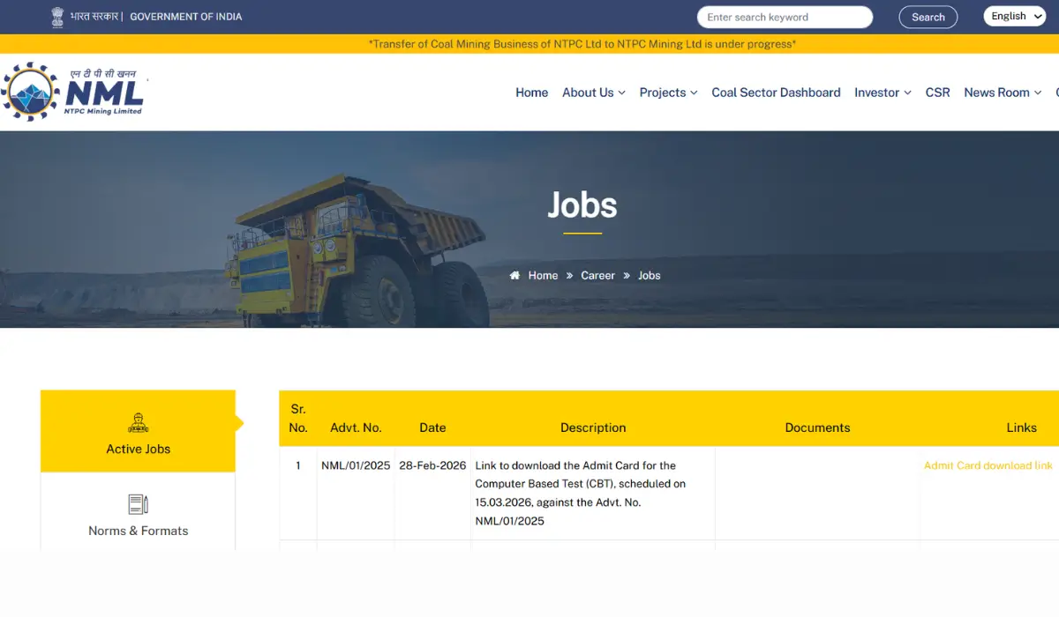
Task: Select the Jobs breadcrumb arrow
Action: [x=627, y=275]
